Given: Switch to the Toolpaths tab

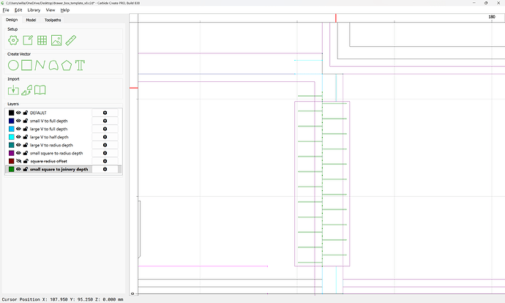Looking at the screenshot, I should point(53,20).
